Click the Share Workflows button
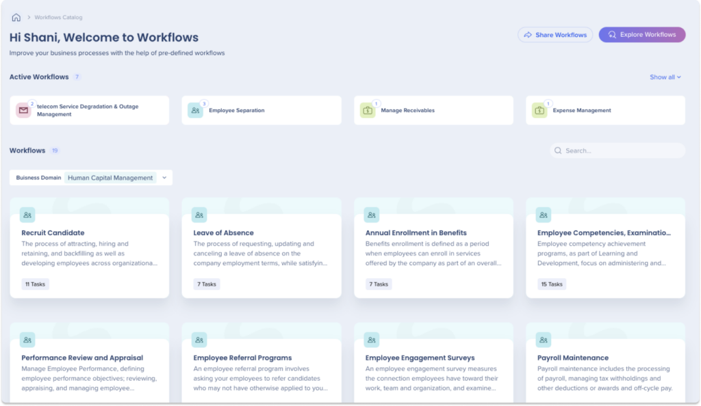 pos(555,34)
